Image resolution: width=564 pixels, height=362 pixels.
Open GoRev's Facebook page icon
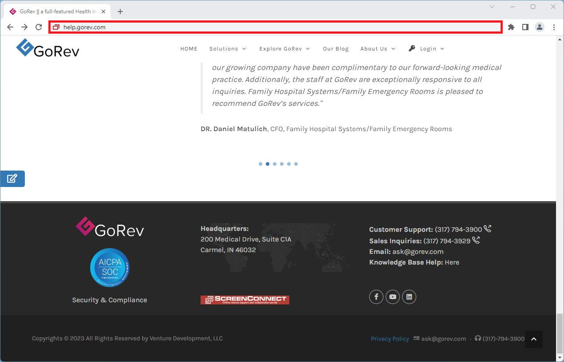[376, 297]
